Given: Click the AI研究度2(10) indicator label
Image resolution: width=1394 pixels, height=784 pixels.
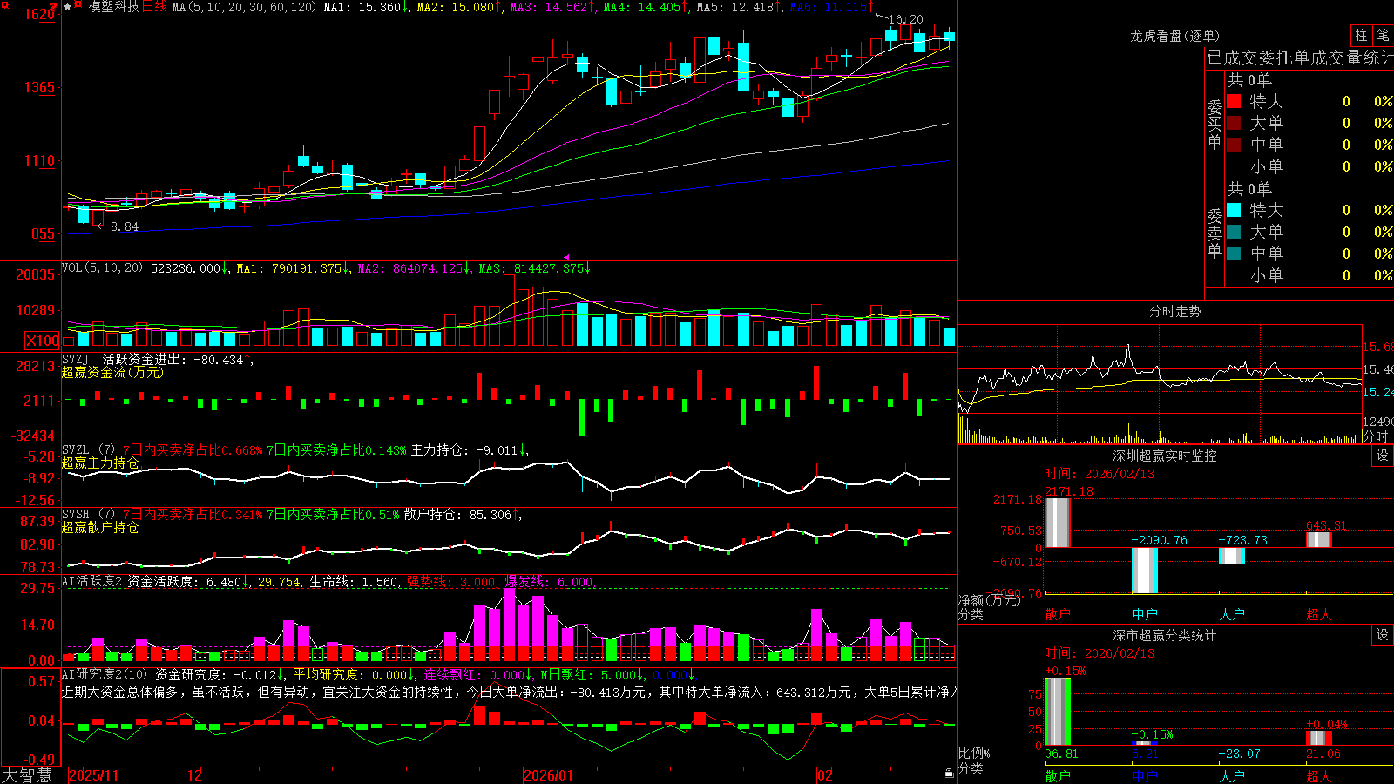Looking at the screenshot, I should coord(105,674).
